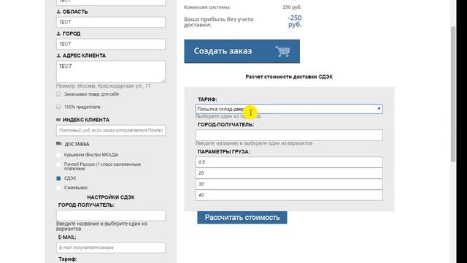Select the Почтой России delivery option

58,164
